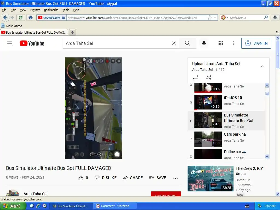Click the YouTube logo
The image size is (280, 210).
click(x=32, y=43)
